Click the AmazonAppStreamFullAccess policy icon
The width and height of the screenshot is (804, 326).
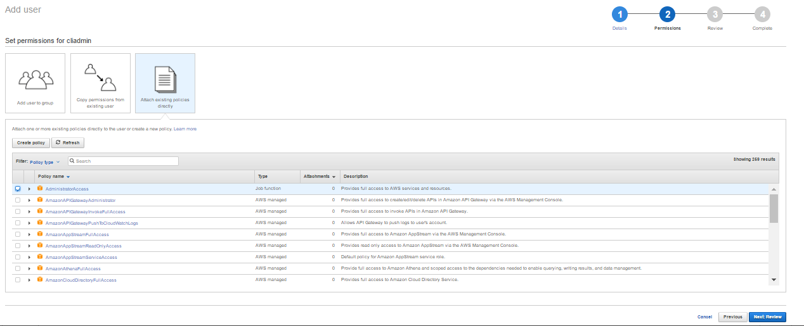[40, 234]
